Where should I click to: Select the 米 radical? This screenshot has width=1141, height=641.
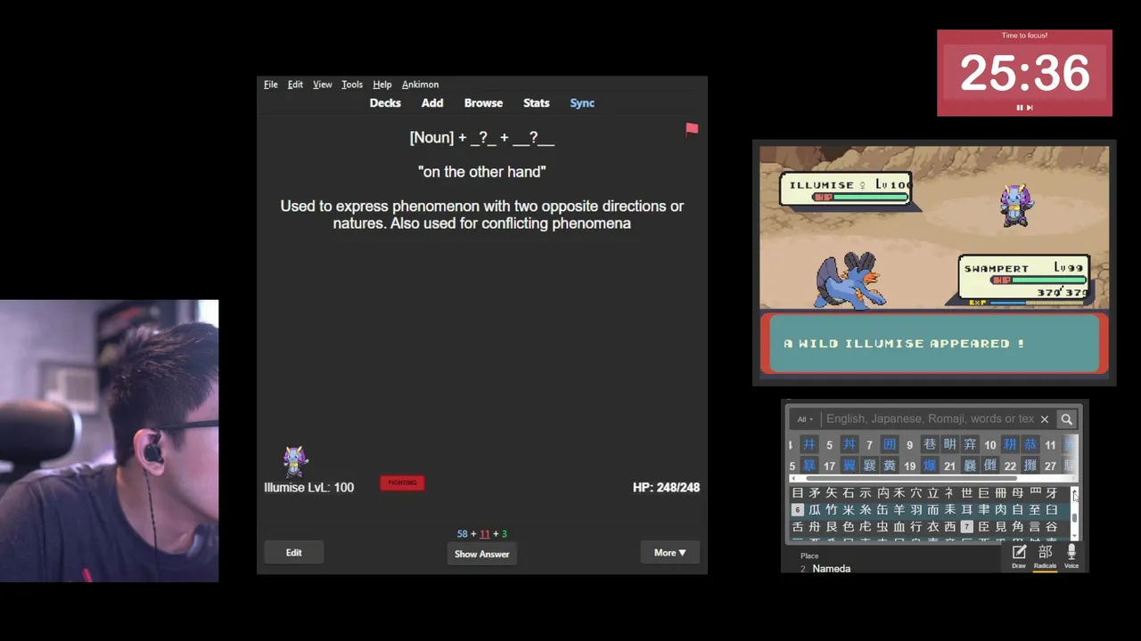tap(848, 509)
